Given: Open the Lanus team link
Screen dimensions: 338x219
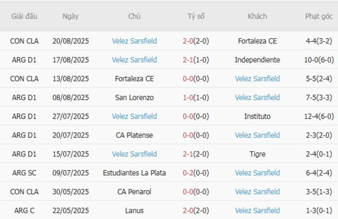Looking at the screenshot, I should (x=134, y=211).
